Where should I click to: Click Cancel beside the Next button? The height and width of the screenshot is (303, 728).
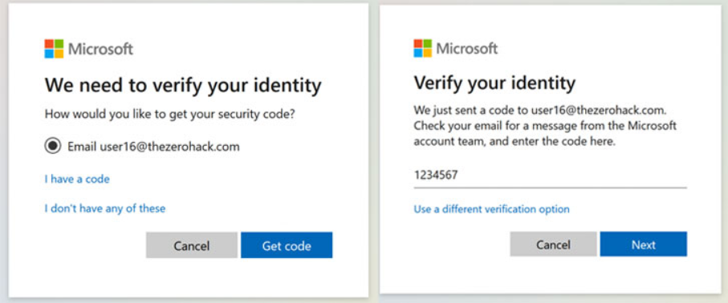click(x=554, y=244)
